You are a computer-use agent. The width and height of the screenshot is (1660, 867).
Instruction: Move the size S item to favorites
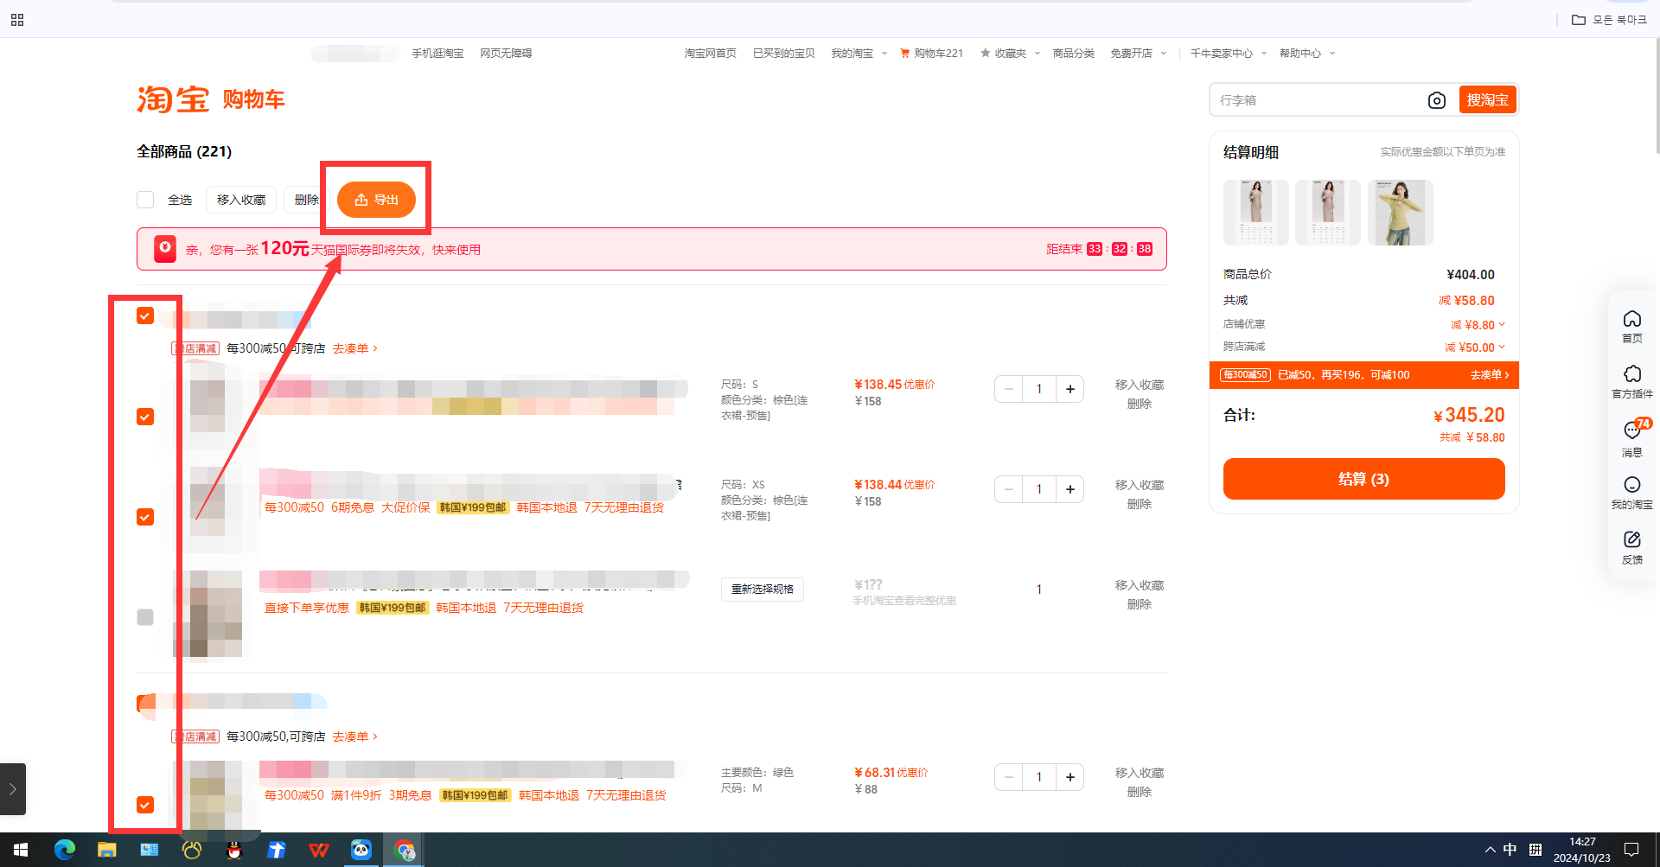(x=1139, y=385)
